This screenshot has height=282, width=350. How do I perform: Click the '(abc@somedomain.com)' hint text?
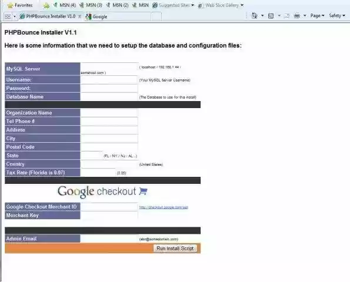click(159, 239)
